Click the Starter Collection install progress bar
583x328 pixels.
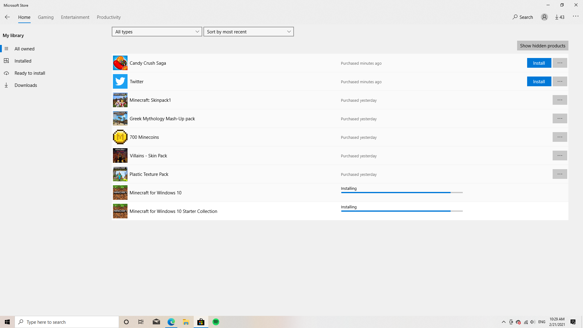[402, 211]
